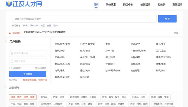Click 我还没有账号,立即注册 link
This screenshot has height=107, width=188.
point(35,80)
